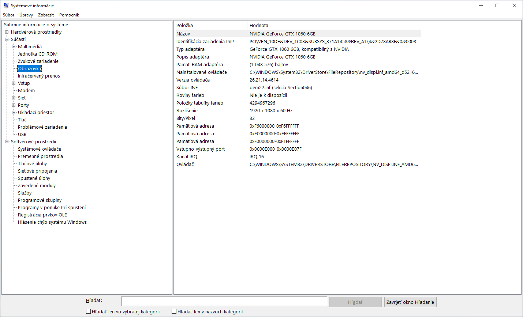Click the Položka column header
This screenshot has height=317, width=523.
(x=210, y=25)
